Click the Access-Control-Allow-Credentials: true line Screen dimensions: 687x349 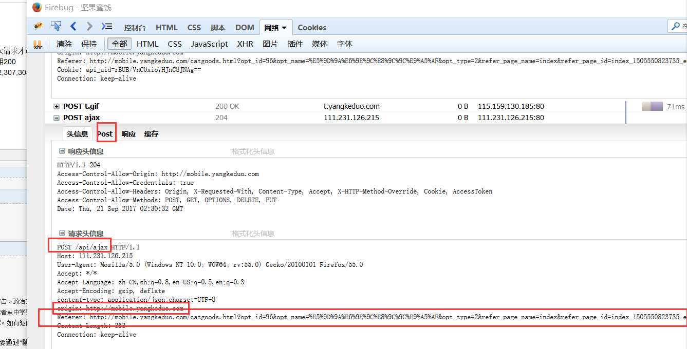tap(125, 183)
